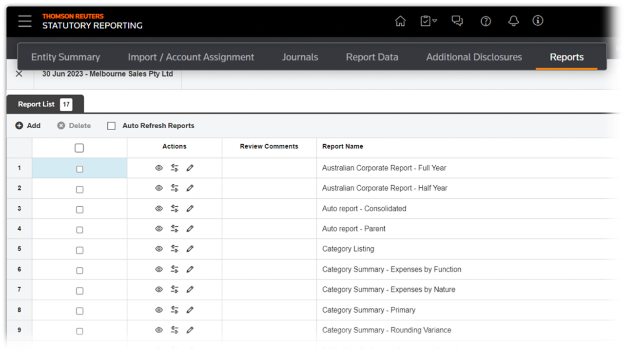Close the Melbourne Sales Pty Ltd entity
The image size is (624, 351).
(x=19, y=74)
